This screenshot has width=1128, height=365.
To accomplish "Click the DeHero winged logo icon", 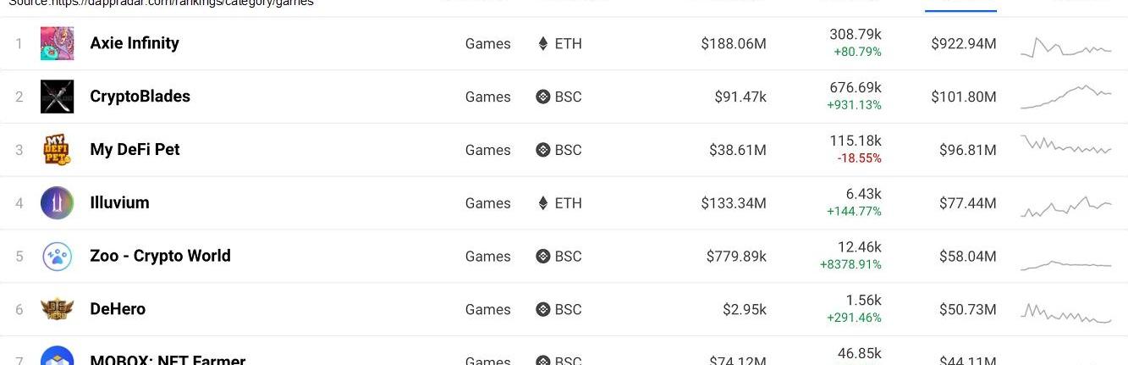I will point(57,309).
